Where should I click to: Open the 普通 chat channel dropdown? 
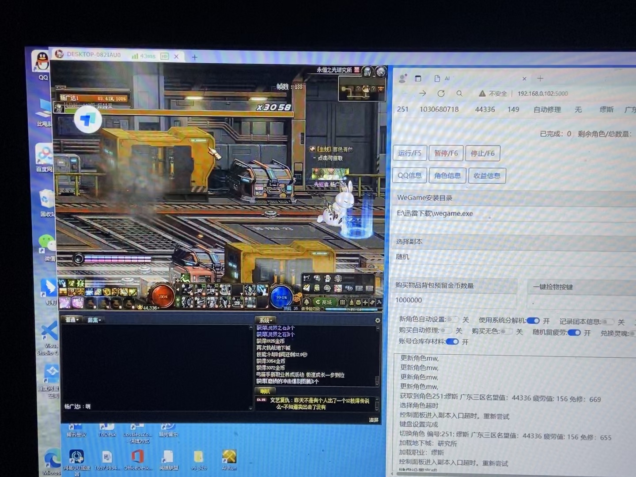pos(72,319)
